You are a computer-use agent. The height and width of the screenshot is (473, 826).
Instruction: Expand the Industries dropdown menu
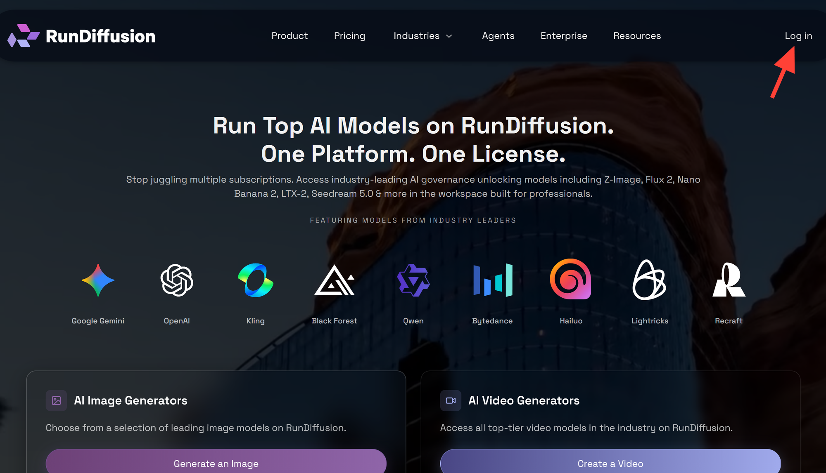coord(422,36)
